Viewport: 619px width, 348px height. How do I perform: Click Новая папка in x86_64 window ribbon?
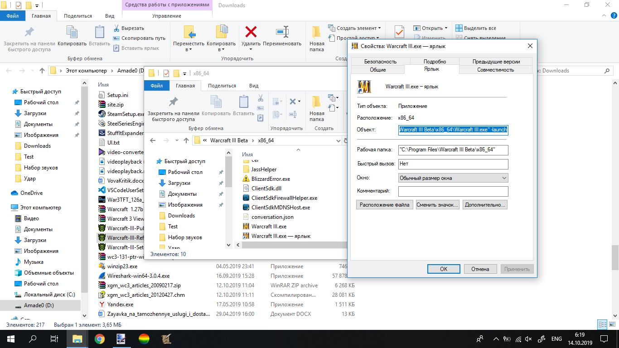coord(317,108)
